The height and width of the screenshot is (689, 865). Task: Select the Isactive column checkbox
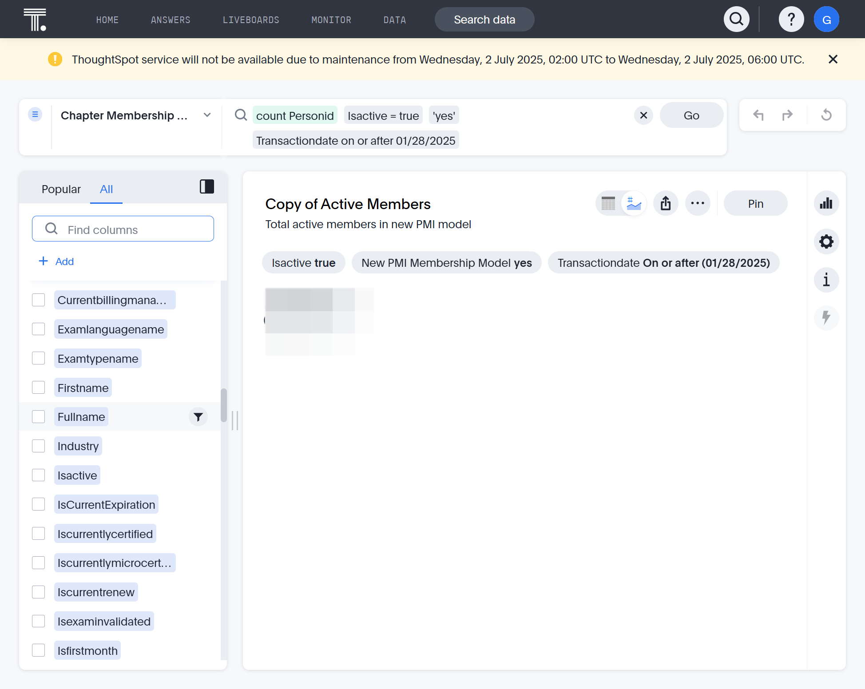click(x=39, y=475)
